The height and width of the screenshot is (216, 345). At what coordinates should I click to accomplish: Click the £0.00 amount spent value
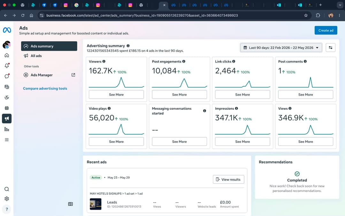click(x=225, y=202)
